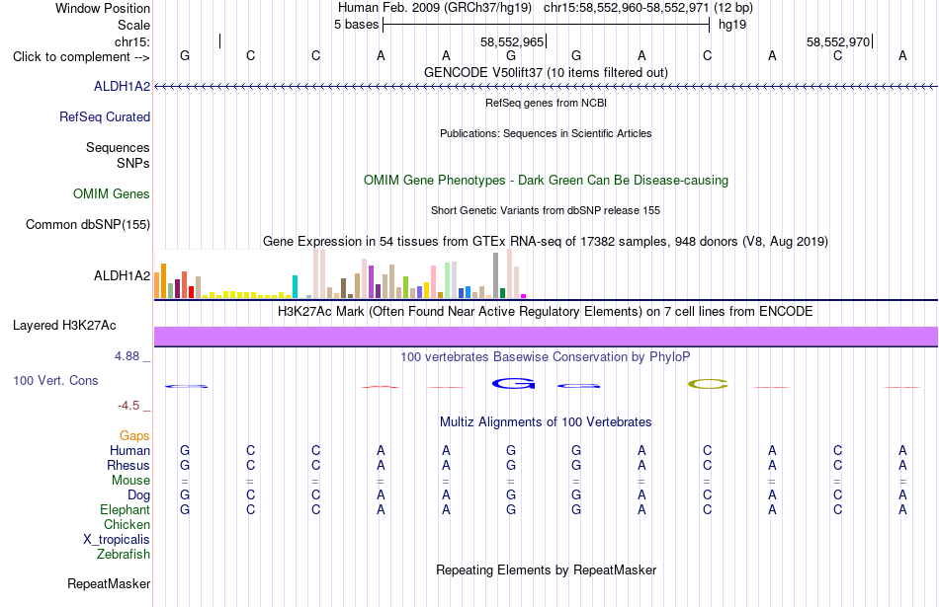939x607 pixels.
Task: Select the OMIM Genes track label
Action: click(x=111, y=193)
